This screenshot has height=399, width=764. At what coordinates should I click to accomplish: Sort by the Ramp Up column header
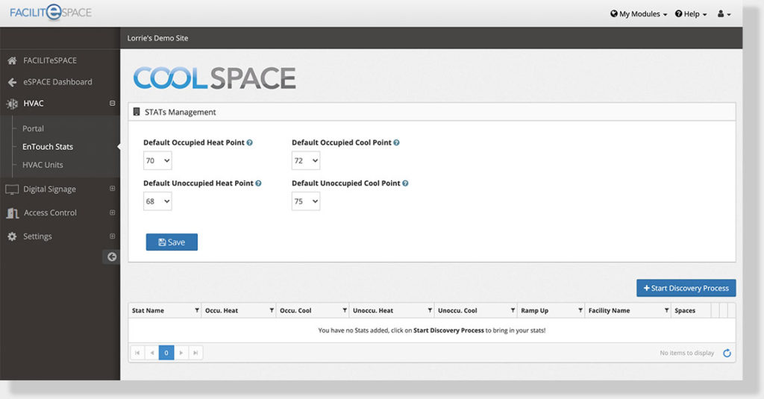coord(534,310)
